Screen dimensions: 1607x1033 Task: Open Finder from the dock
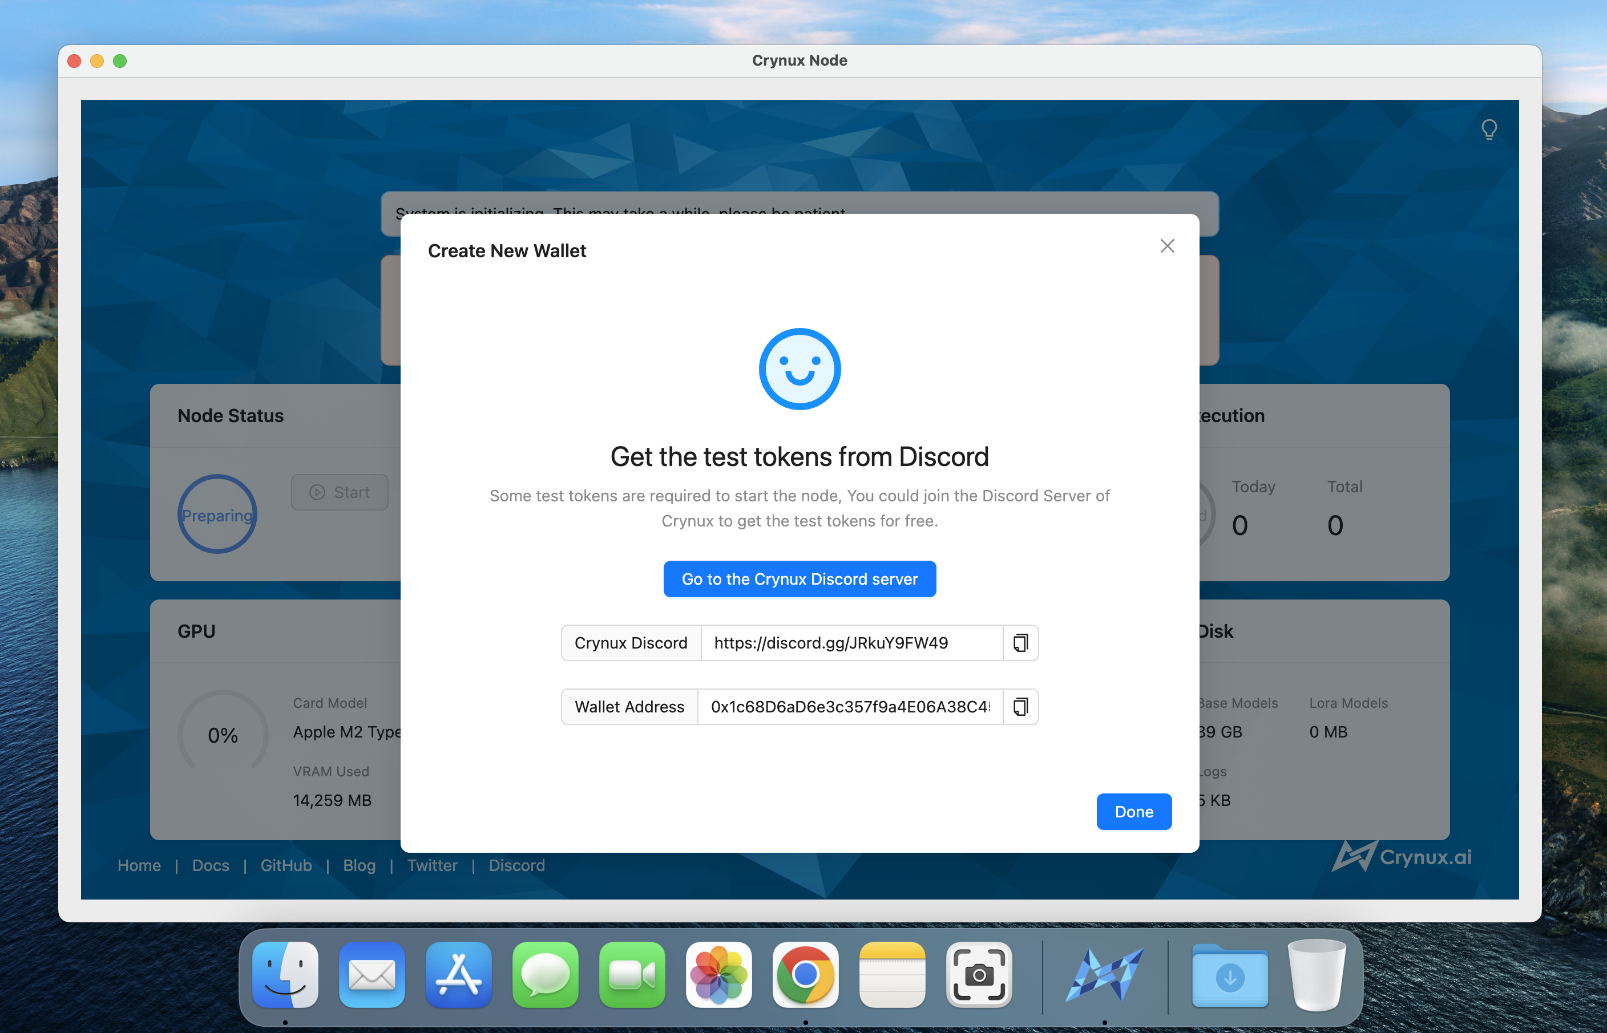285,974
